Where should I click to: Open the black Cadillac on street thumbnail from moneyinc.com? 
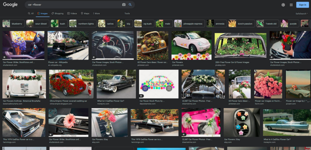116,84
